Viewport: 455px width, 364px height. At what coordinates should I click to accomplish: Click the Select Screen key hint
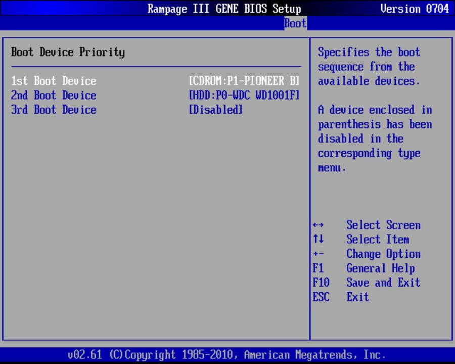point(383,225)
